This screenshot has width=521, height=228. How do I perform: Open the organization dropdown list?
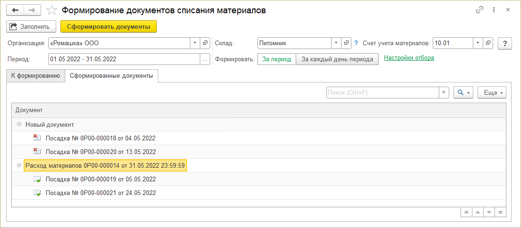(196, 43)
